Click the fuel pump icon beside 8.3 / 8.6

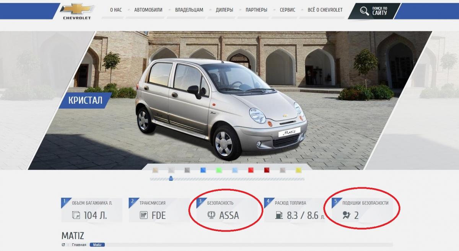tap(278, 215)
